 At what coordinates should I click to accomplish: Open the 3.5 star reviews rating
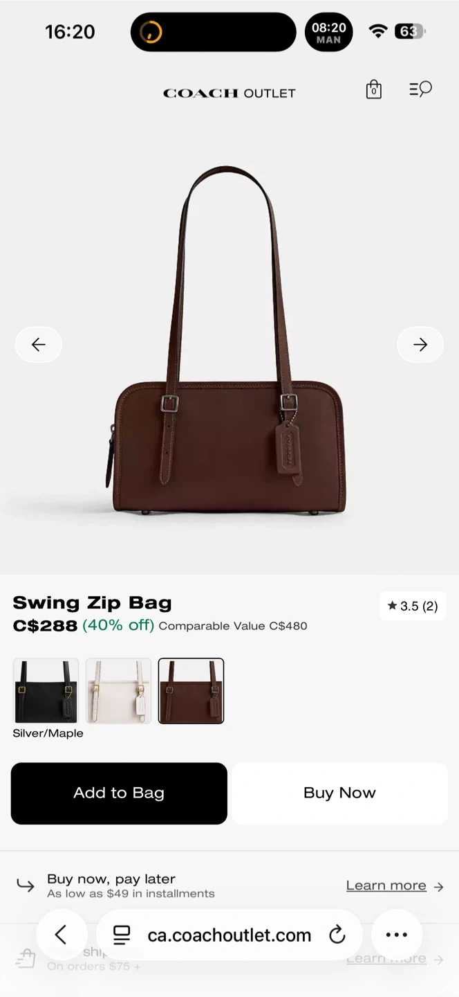click(x=413, y=606)
